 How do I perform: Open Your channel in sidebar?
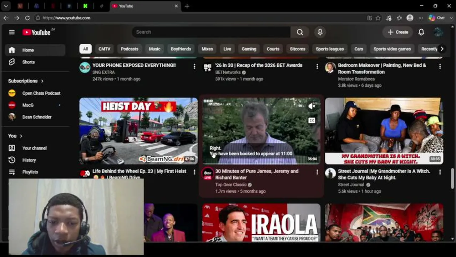coord(35,148)
